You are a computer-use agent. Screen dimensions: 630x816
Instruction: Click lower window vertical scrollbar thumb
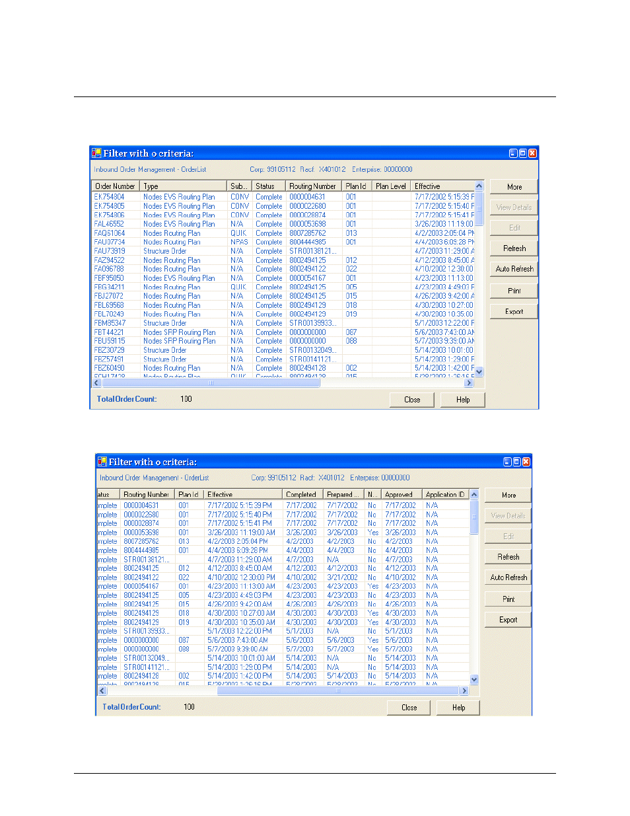pyautogui.click(x=473, y=517)
